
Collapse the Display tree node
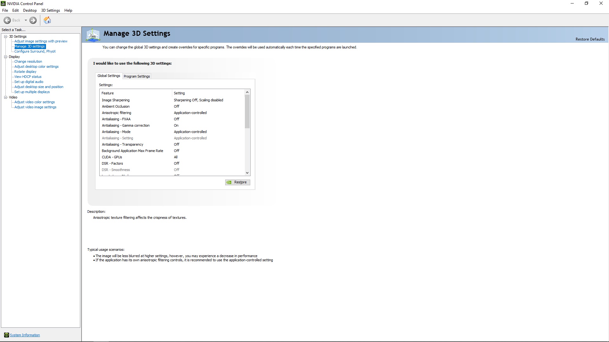(5, 57)
